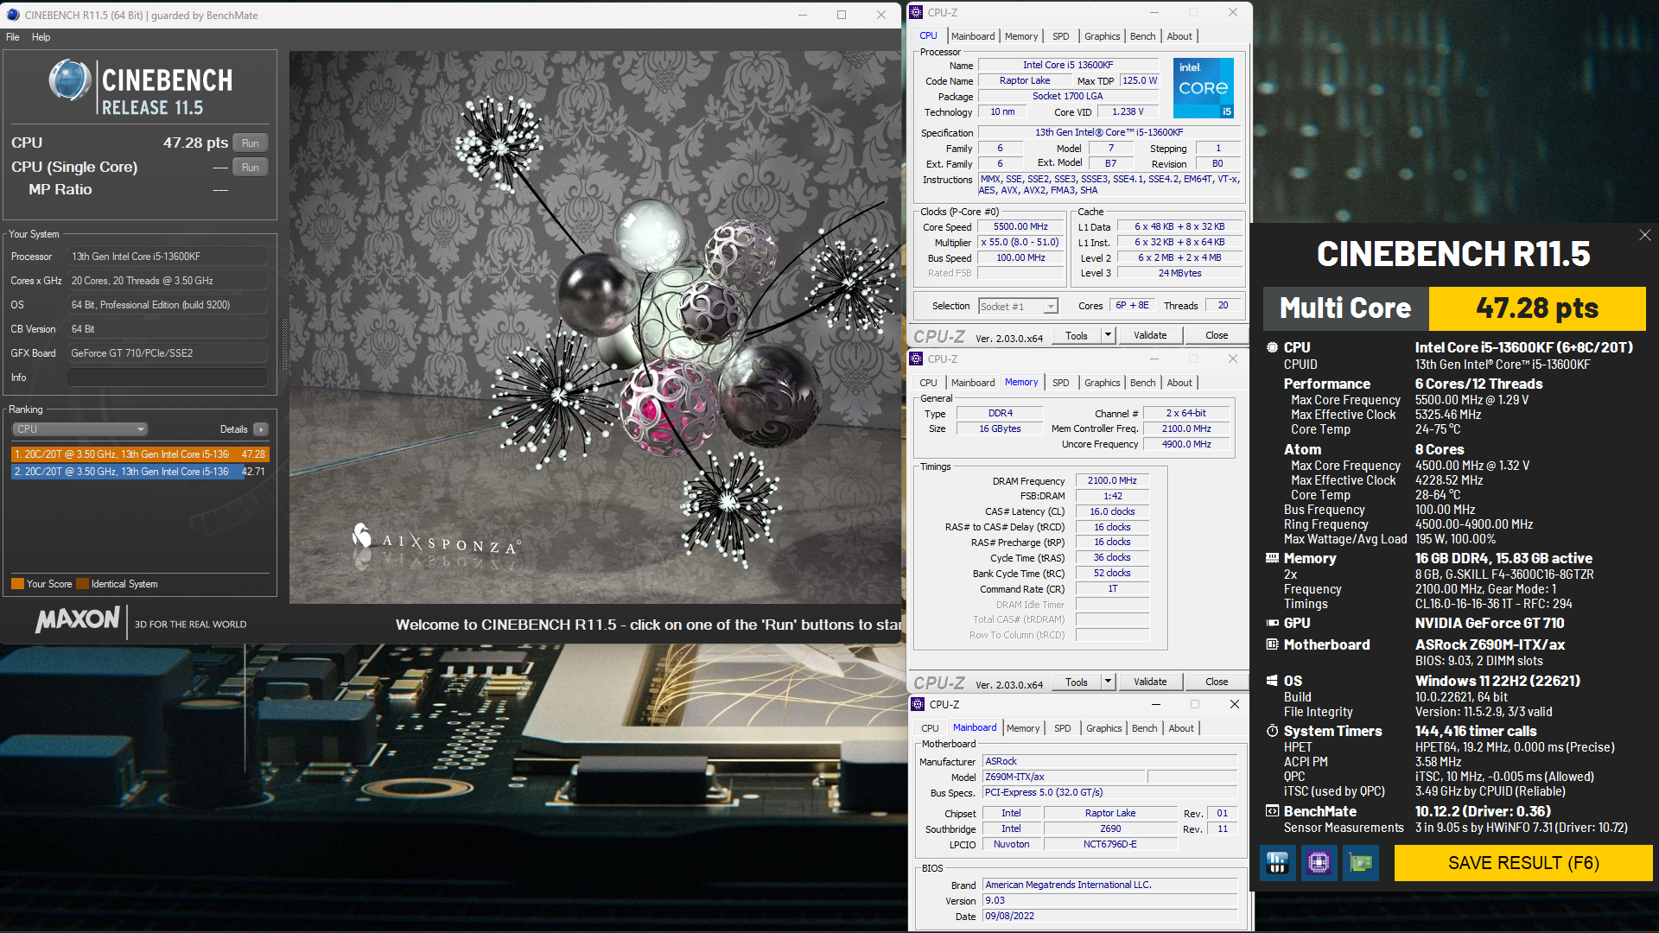Click the Identical System legend swatch

[x=83, y=584]
